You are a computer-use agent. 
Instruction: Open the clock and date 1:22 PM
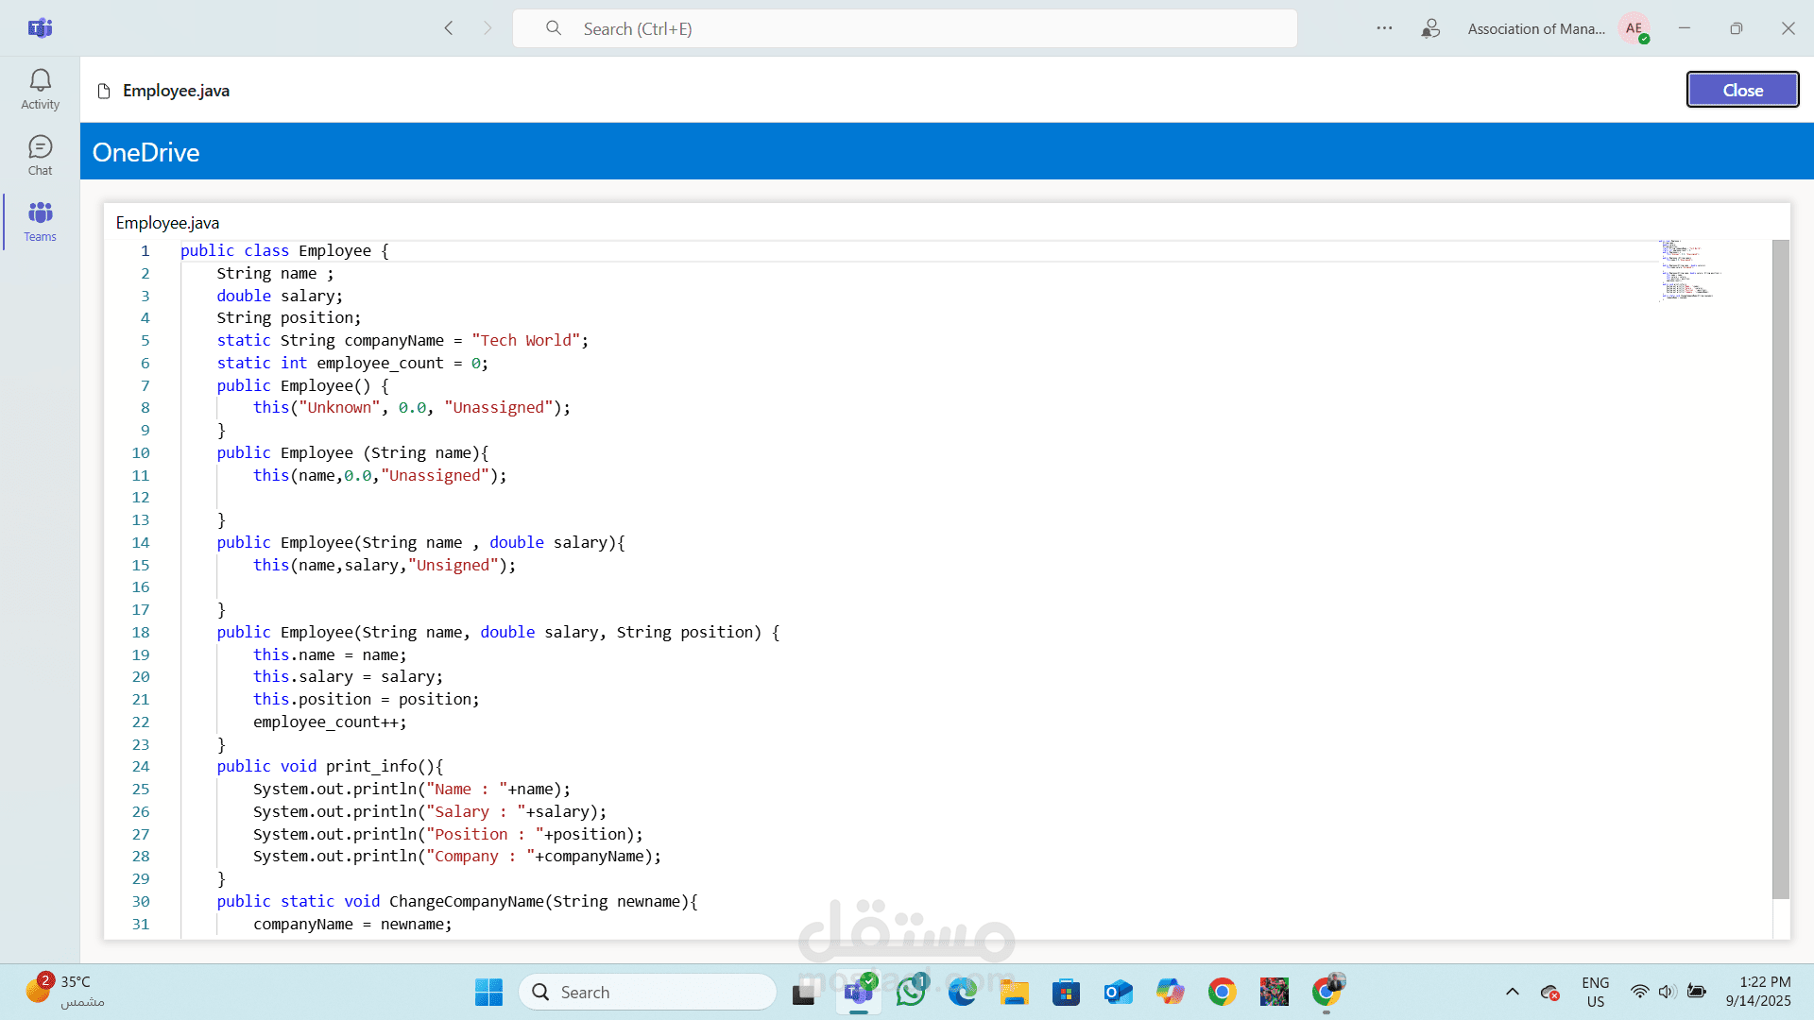click(x=1758, y=992)
